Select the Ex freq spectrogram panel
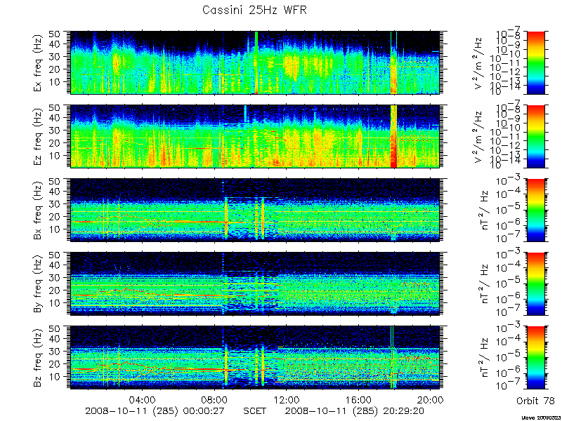562x421 pixels. click(254, 62)
